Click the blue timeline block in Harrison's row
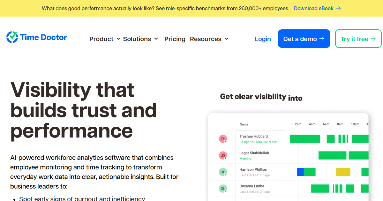 pos(300,172)
